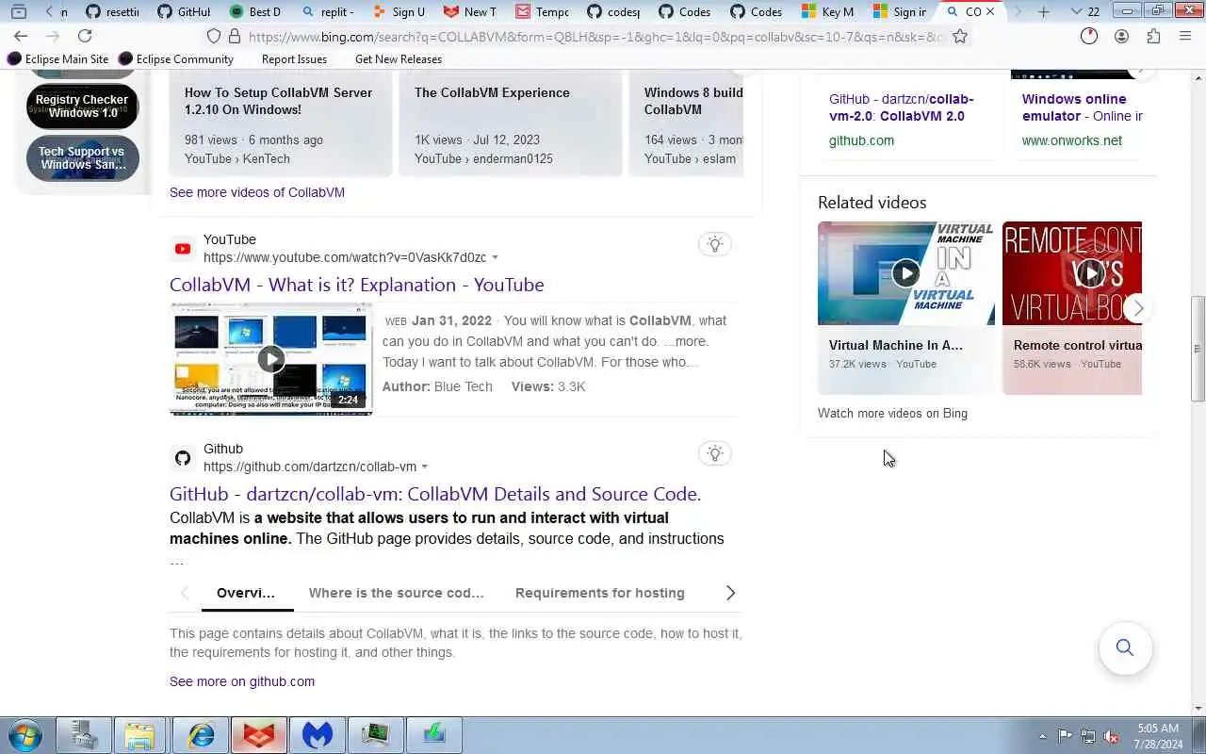Open How To Setup CollabVM Server video
The image size is (1206, 754).
280,123
